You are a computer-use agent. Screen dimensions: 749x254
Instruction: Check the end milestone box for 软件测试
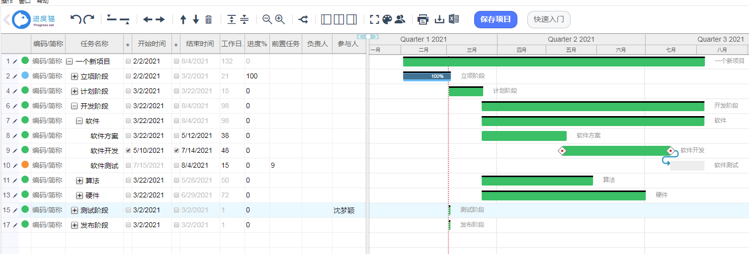pos(176,165)
